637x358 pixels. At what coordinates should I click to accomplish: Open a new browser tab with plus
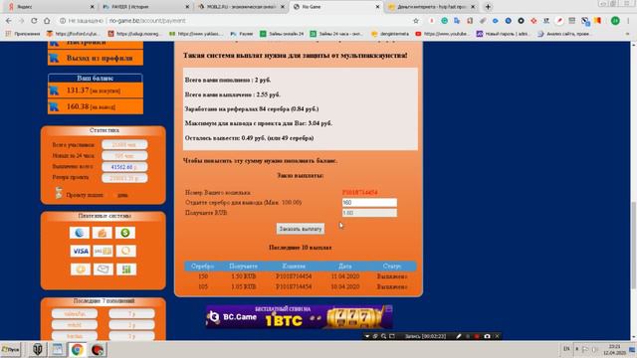click(x=488, y=7)
